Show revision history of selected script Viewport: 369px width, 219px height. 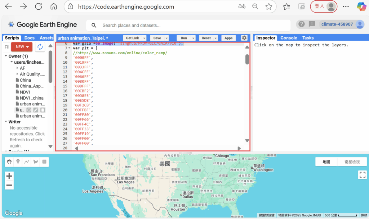click(29, 110)
